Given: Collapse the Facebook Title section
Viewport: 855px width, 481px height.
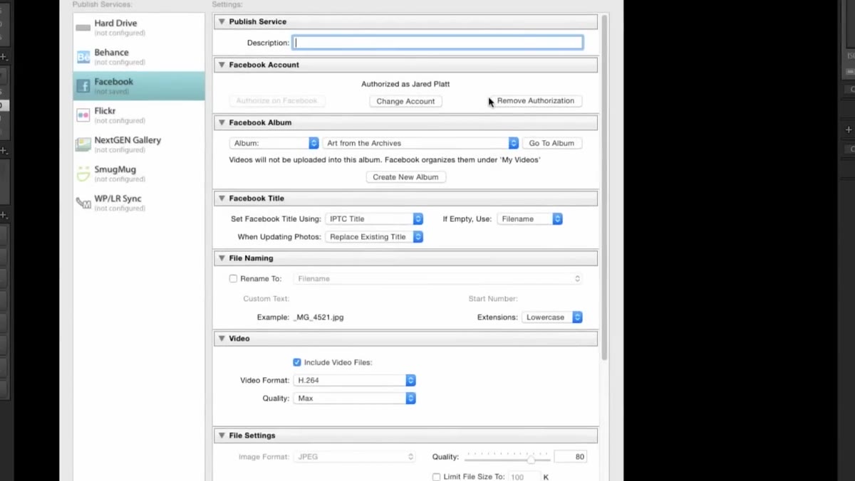Looking at the screenshot, I should point(222,199).
